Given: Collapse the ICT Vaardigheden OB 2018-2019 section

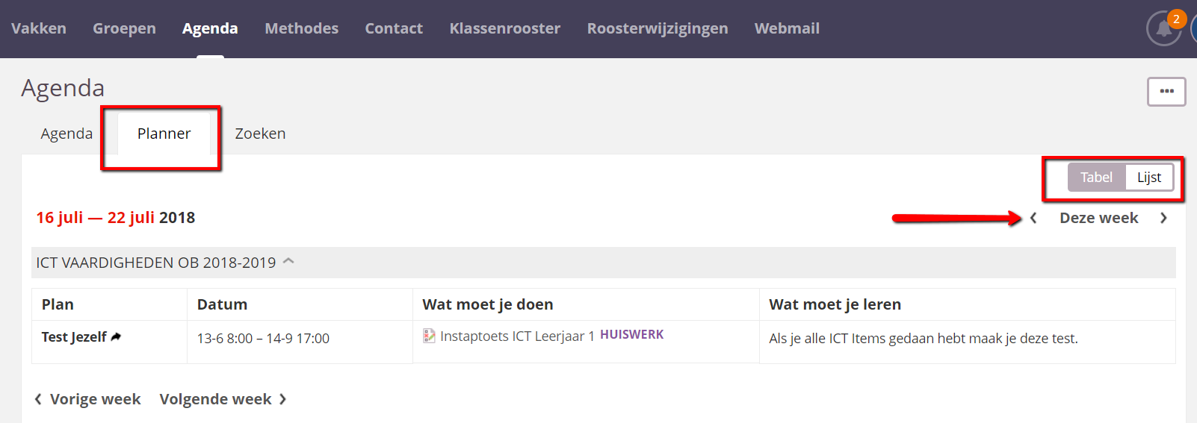Looking at the screenshot, I should point(289,262).
